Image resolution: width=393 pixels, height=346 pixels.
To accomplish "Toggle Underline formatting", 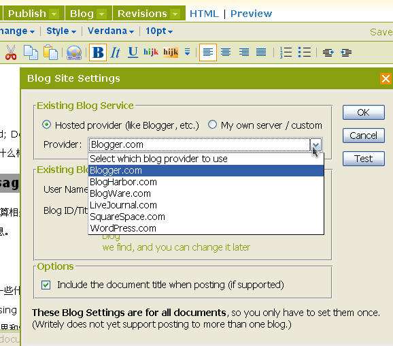I will point(133,52).
